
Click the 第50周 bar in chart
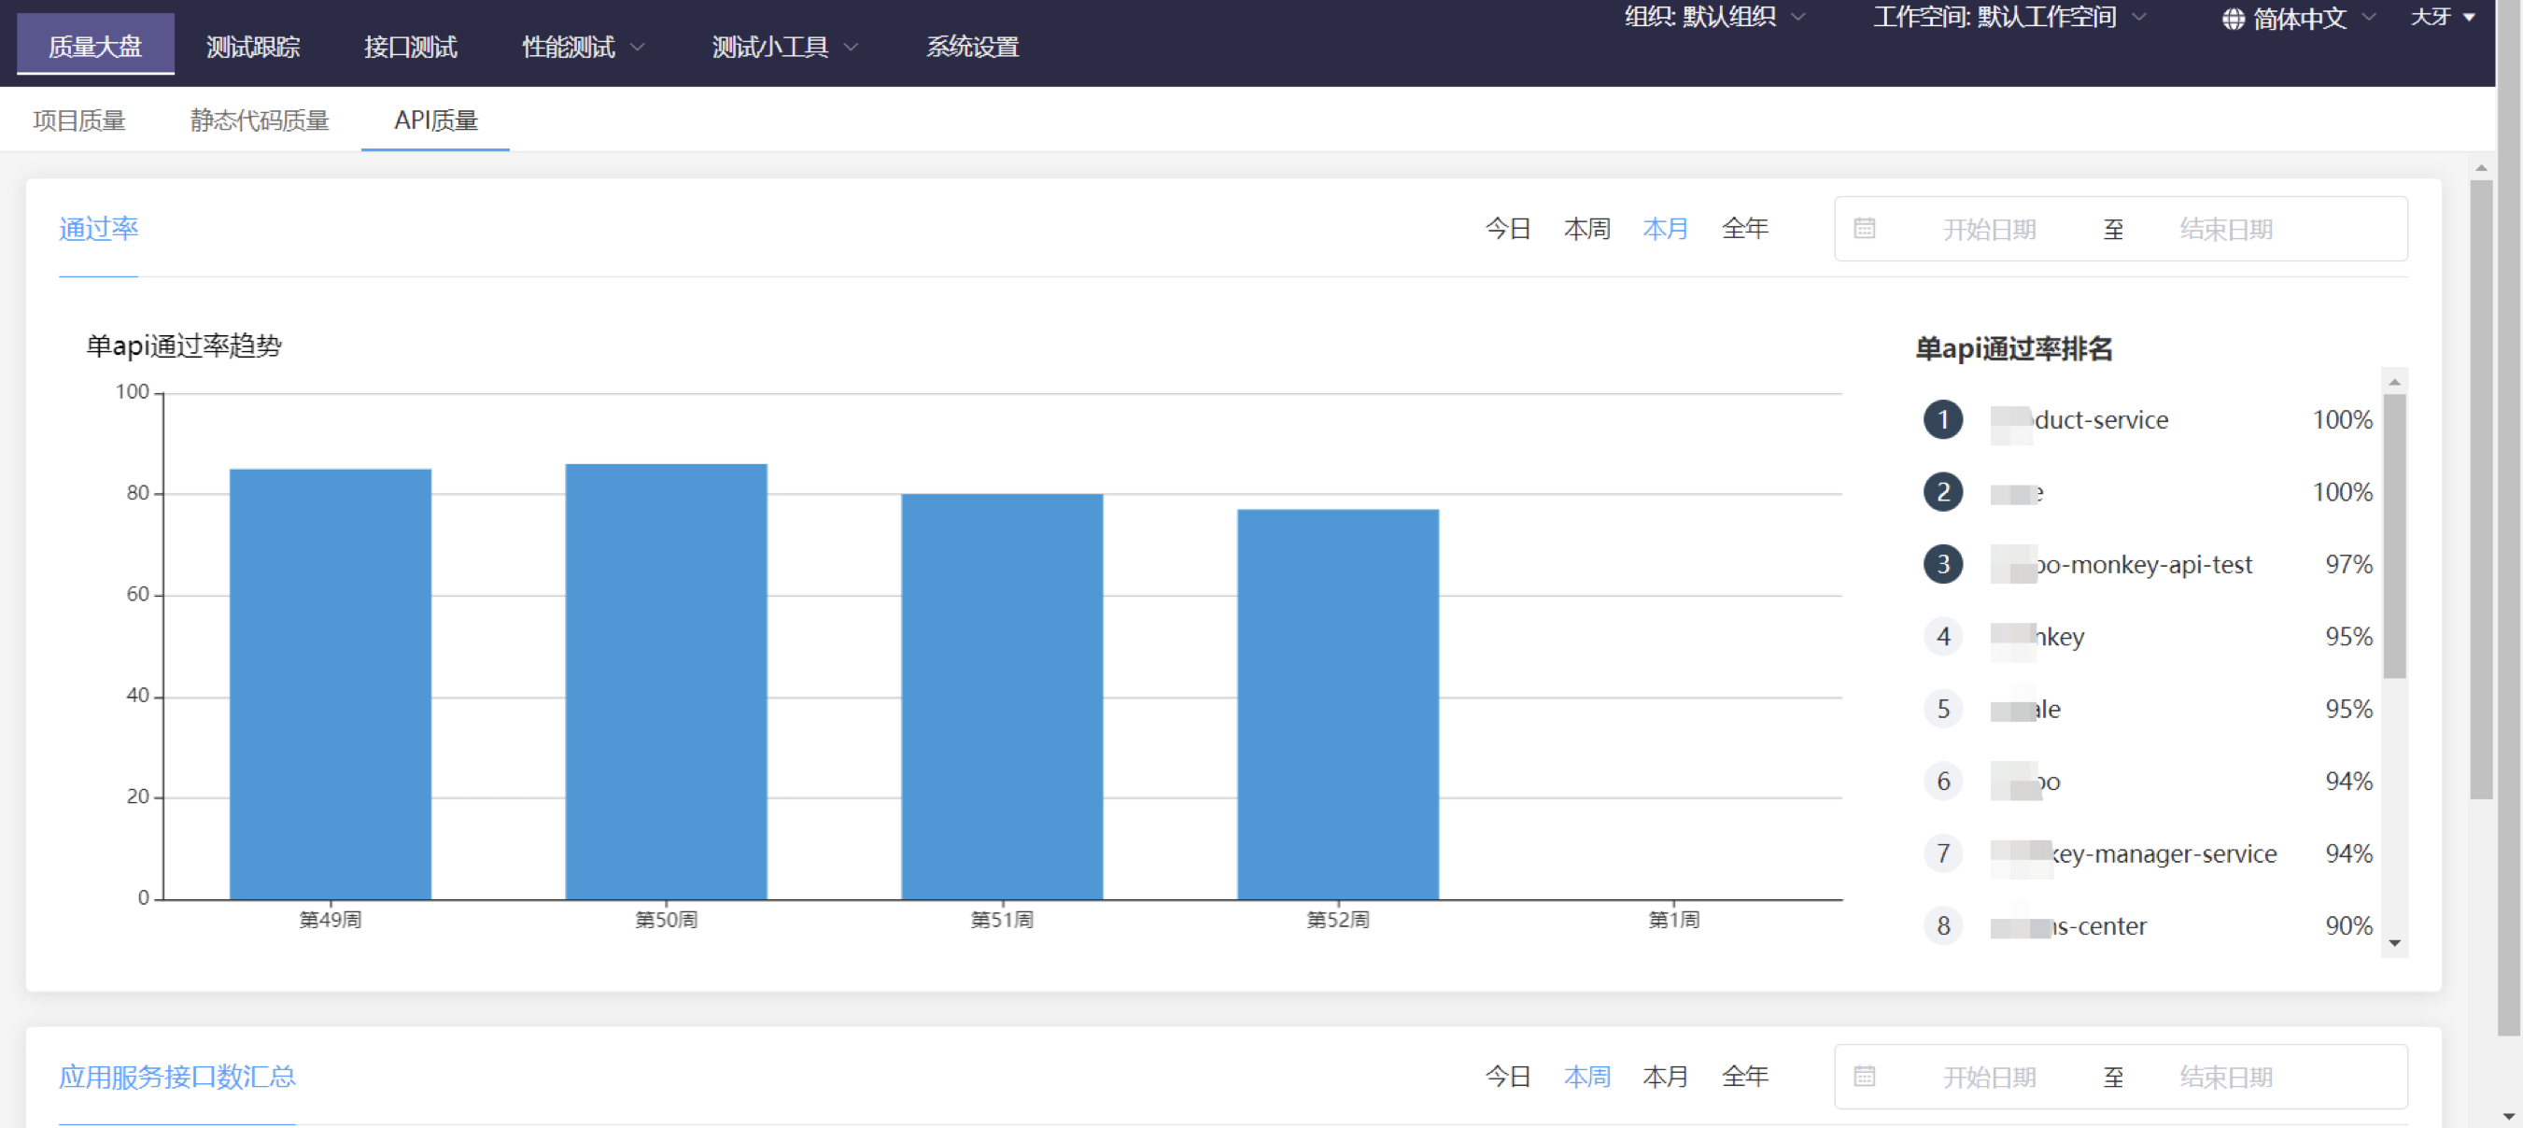(666, 682)
